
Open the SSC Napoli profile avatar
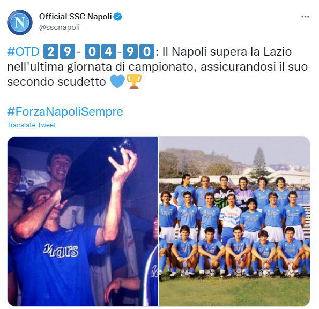tap(20, 22)
